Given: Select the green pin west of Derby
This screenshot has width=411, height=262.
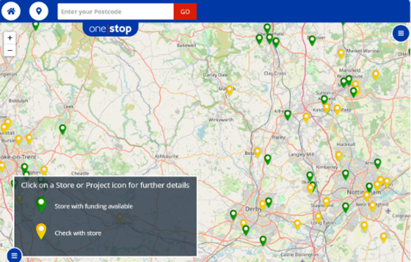Looking at the screenshot, I should 233,215.
